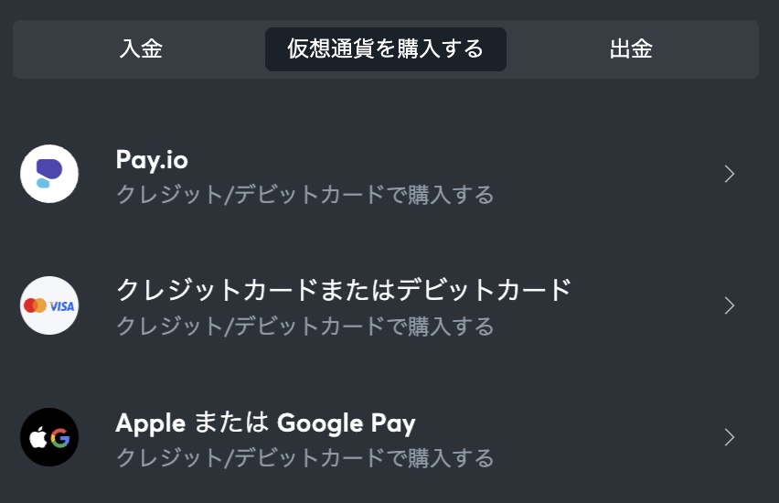Go to the 出金 tab
The width and height of the screenshot is (779, 503).
pyautogui.click(x=631, y=49)
